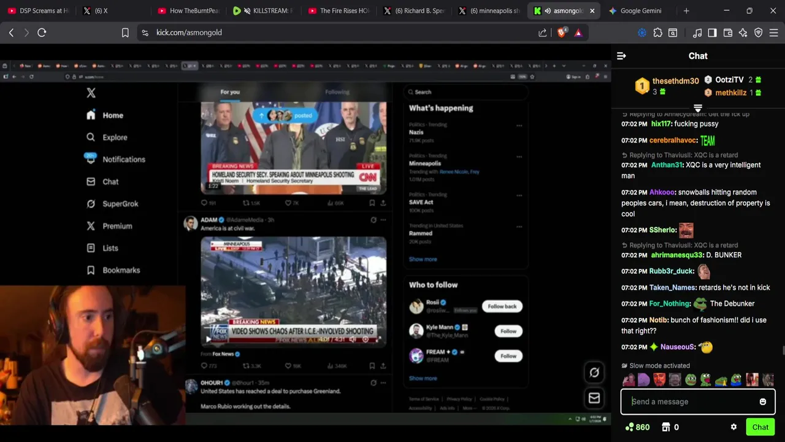The image size is (785, 442).
Task: Open a new browser tab
Action: pos(686,10)
